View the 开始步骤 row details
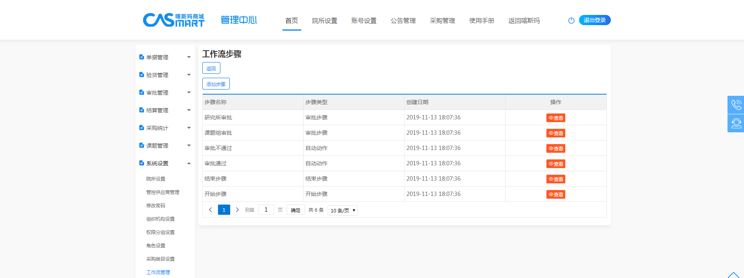 (555, 194)
